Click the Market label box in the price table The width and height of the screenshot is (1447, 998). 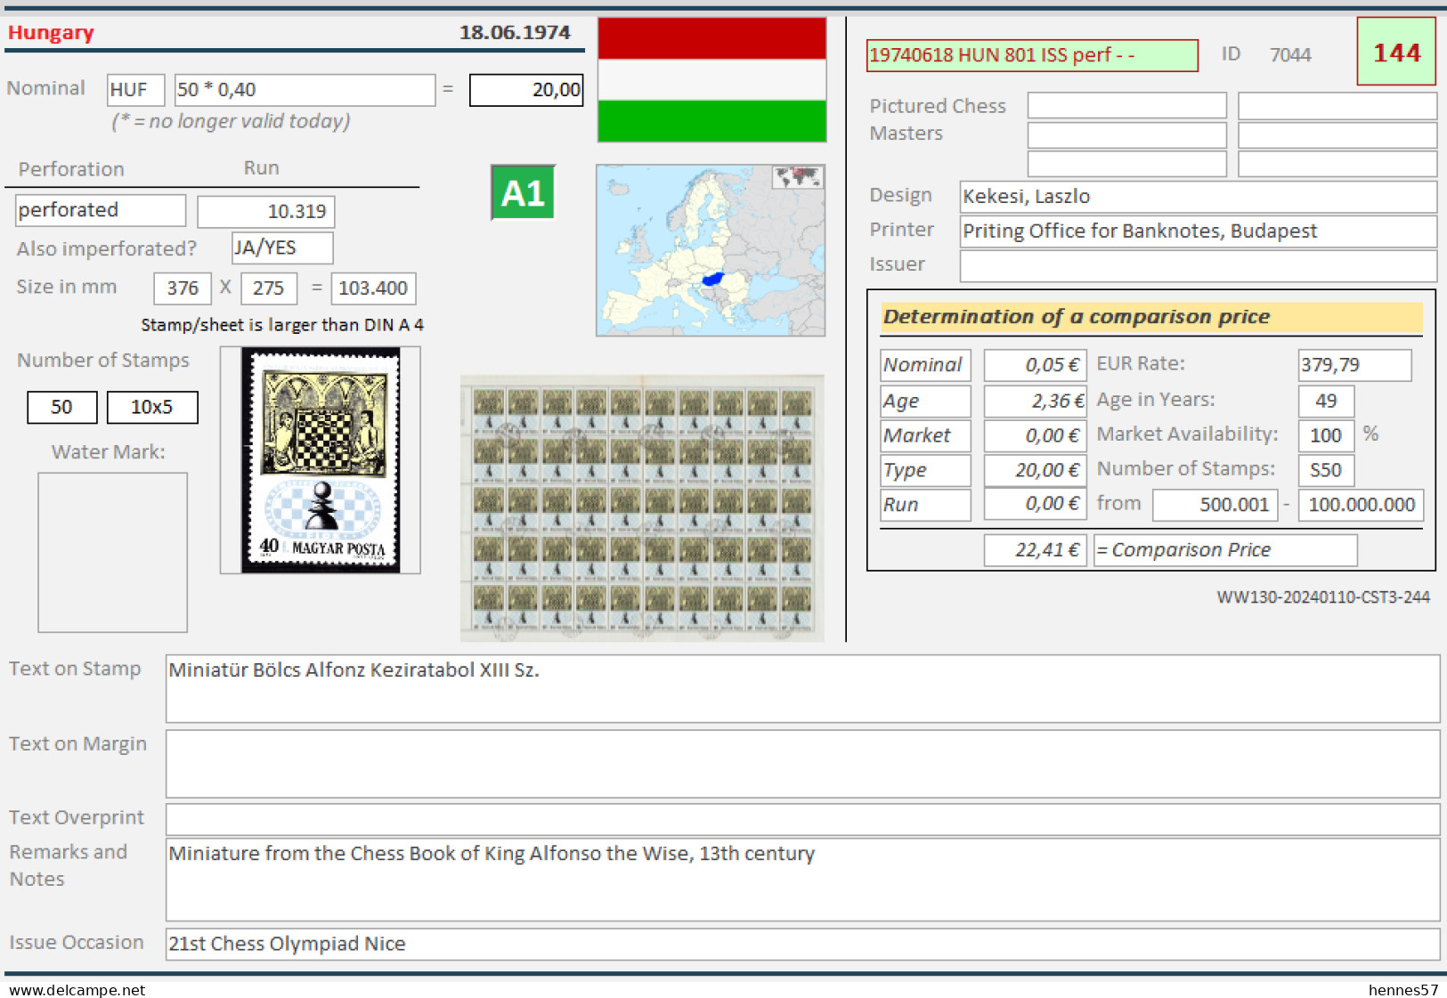[925, 435]
